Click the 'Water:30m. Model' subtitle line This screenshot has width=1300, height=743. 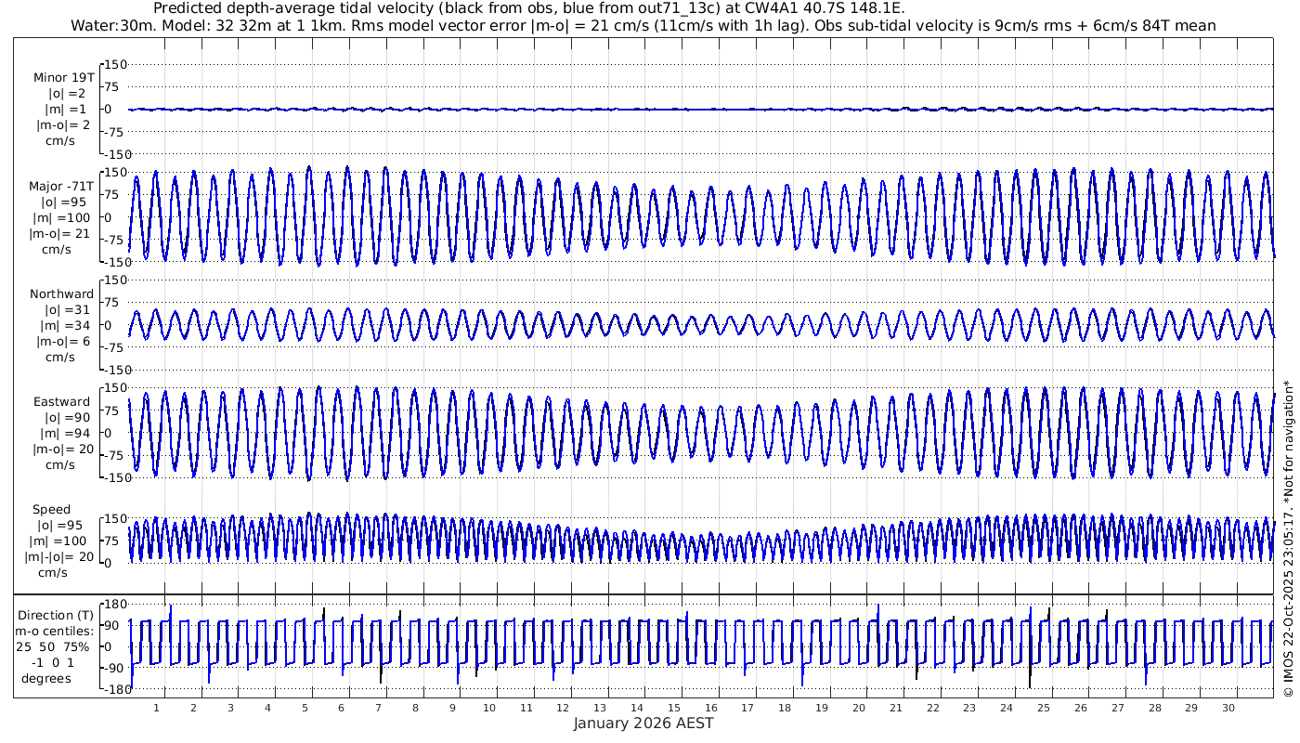click(x=643, y=25)
